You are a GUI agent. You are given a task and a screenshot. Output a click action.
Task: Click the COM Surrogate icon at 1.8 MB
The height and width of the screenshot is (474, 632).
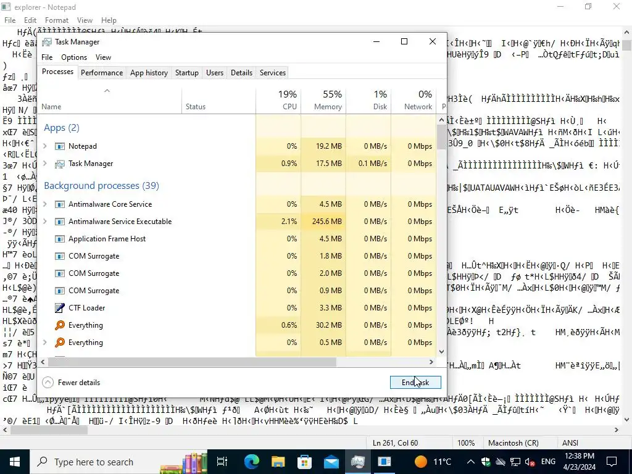click(60, 256)
